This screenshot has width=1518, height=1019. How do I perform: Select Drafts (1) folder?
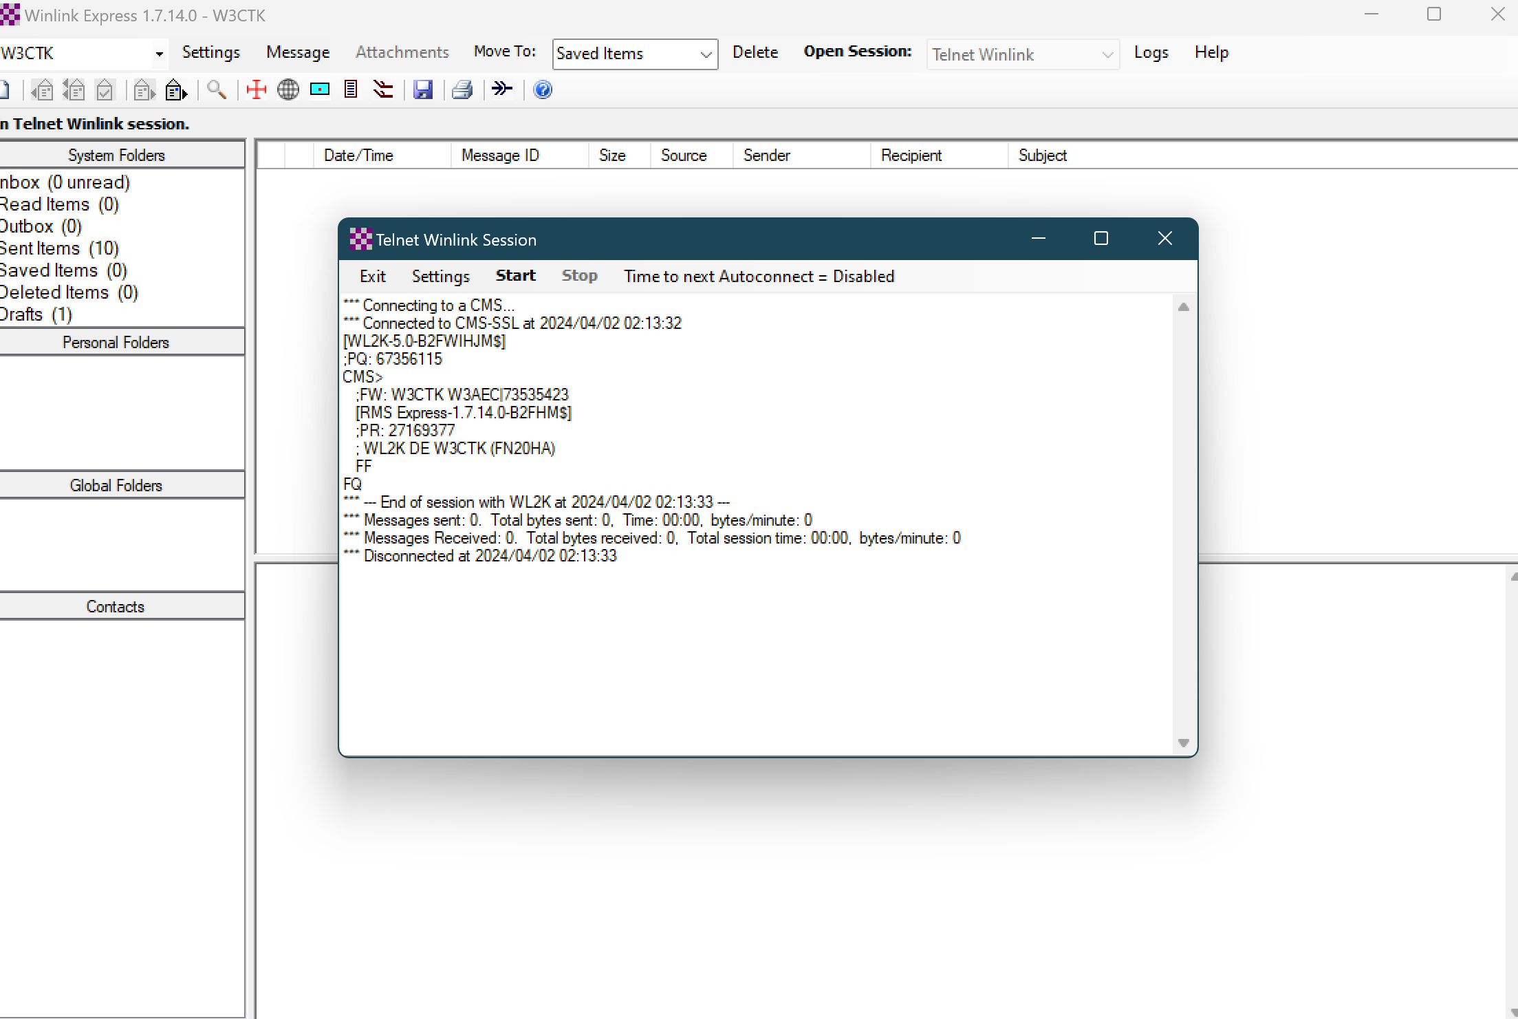click(x=36, y=314)
